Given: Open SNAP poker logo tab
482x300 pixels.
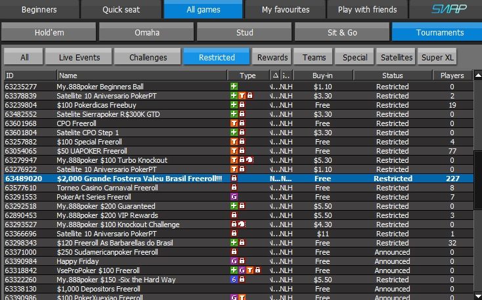Looking at the screenshot, I should [x=449, y=9].
